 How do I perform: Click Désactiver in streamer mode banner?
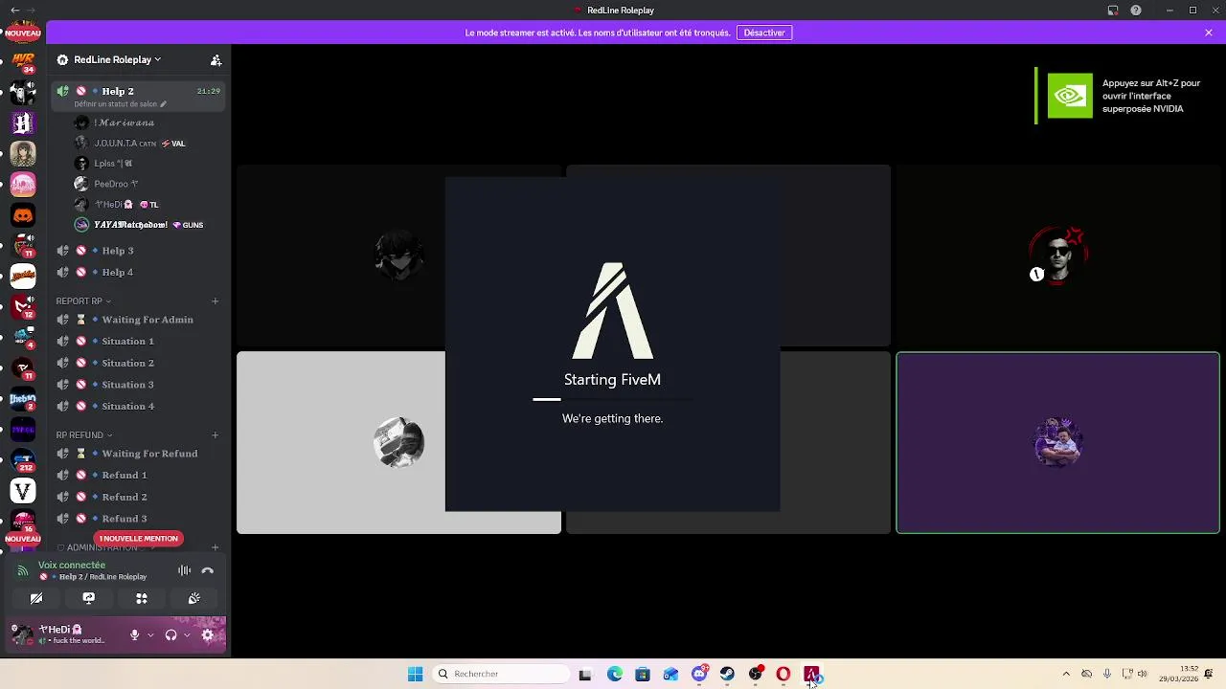(764, 33)
